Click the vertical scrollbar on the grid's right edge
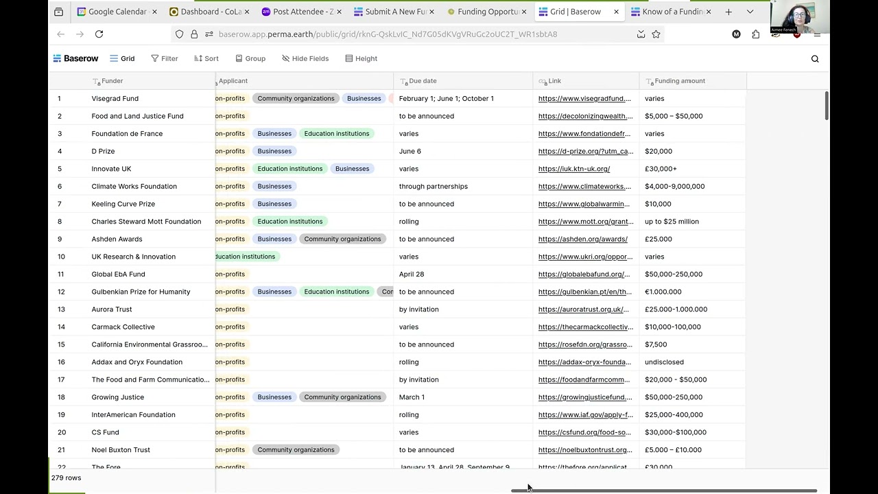This screenshot has width=878, height=494. pyautogui.click(x=827, y=105)
